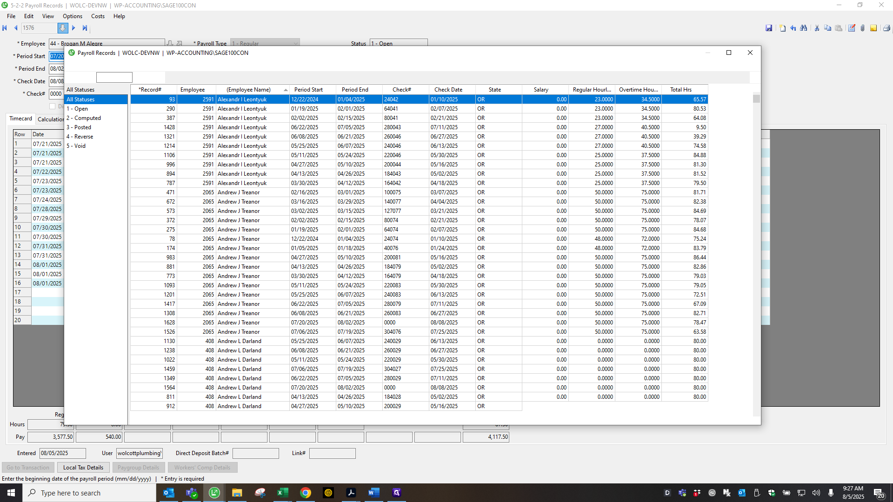Screen dimensions: 893x502
Task: Open the employee detail link icon beside Employee
Action: pos(180,43)
